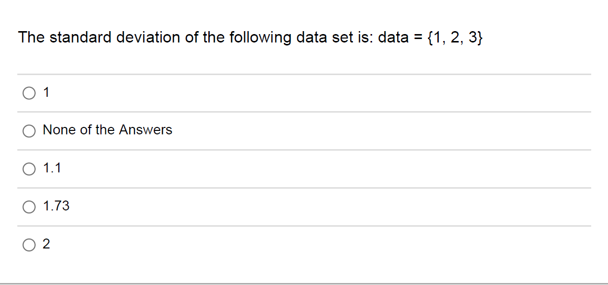608x285 pixels.
Task: Click the empty radio circle beside "2"
Action: click(29, 244)
